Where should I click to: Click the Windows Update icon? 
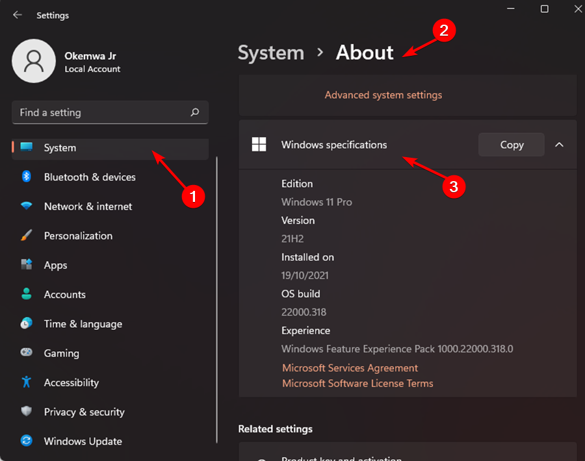point(27,441)
